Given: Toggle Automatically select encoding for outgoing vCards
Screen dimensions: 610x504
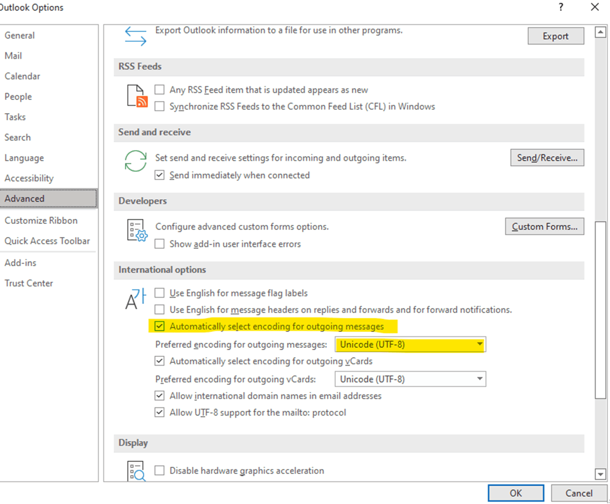Looking at the screenshot, I should tap(159, 361).
